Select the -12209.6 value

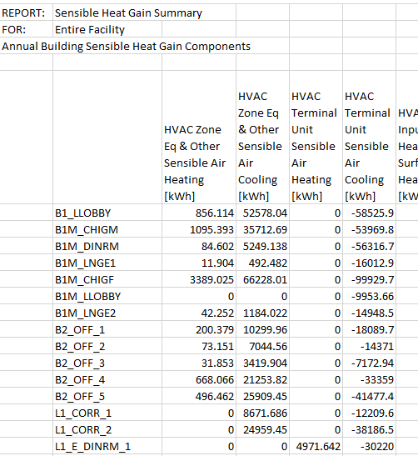(369, 413)
